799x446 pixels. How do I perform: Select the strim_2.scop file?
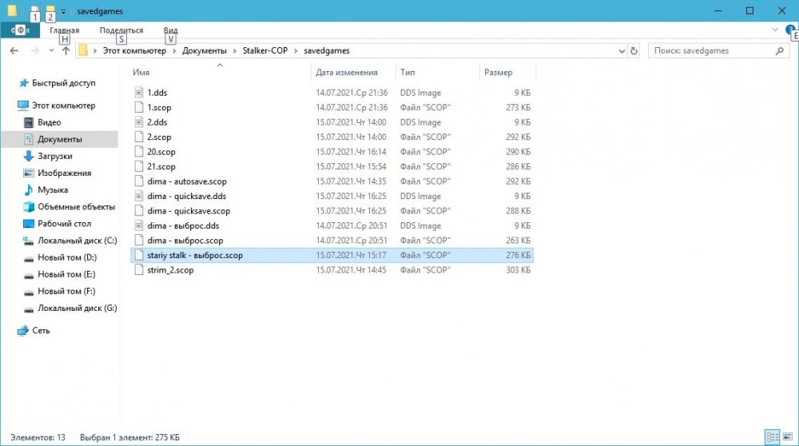coord(169,270)
